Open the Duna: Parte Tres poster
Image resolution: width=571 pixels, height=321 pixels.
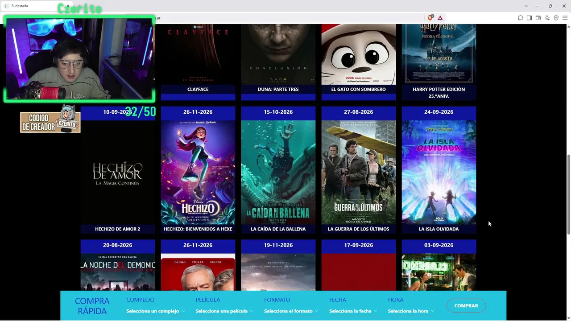click(278, 54)
